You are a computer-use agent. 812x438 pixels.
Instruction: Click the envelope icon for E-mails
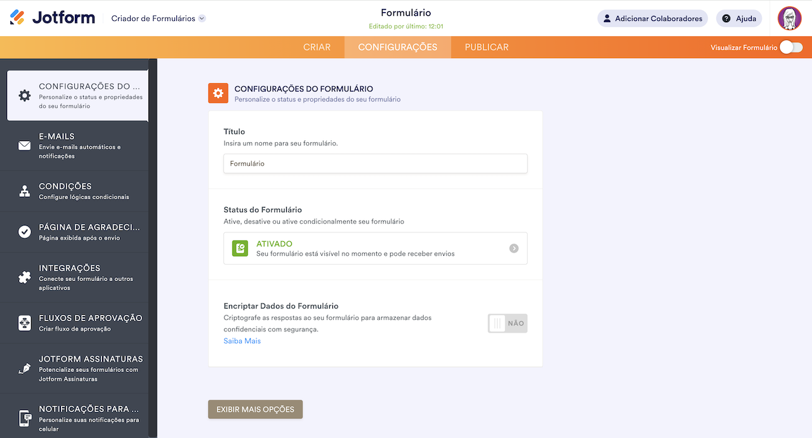[25, 146]
